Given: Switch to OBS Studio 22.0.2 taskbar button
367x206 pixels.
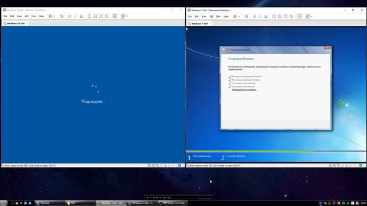Looking at the screenshot, I should [x=173, y=203].
